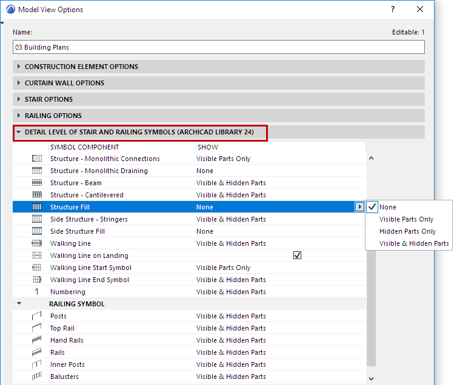Click the Structure Fill row icon
The height and width of the screenshot is (385, 454).
click(x=37, y=207)
